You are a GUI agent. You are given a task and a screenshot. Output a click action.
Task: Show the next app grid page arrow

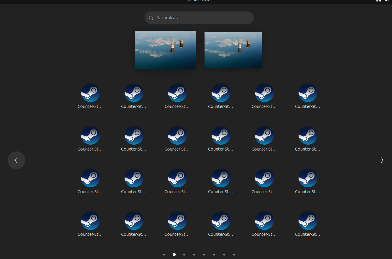pyautogui.click(x=382, y=160)
